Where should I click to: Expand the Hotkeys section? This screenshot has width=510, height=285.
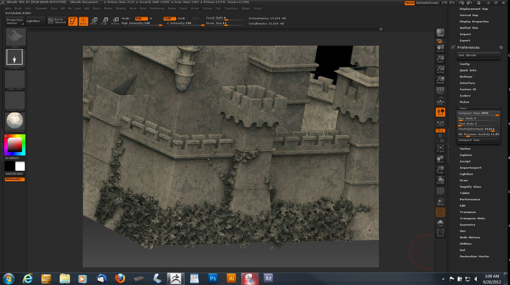point(466,77)
